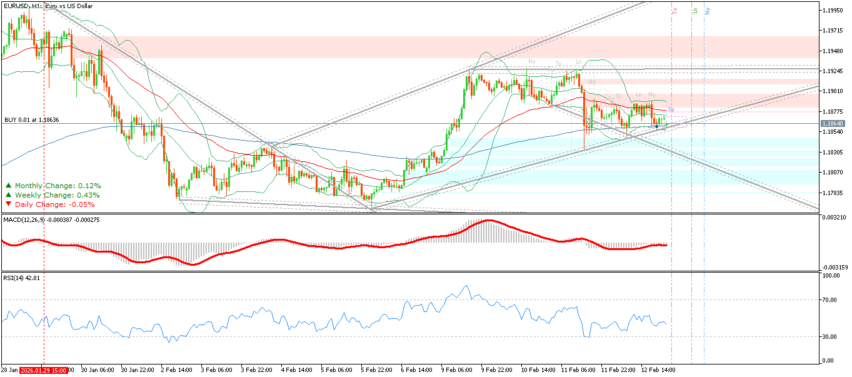Select the red To session label at top

pyautogui.click(x=675, y=11)
